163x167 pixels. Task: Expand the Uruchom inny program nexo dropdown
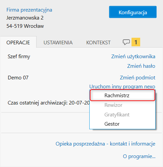[122, 87]
